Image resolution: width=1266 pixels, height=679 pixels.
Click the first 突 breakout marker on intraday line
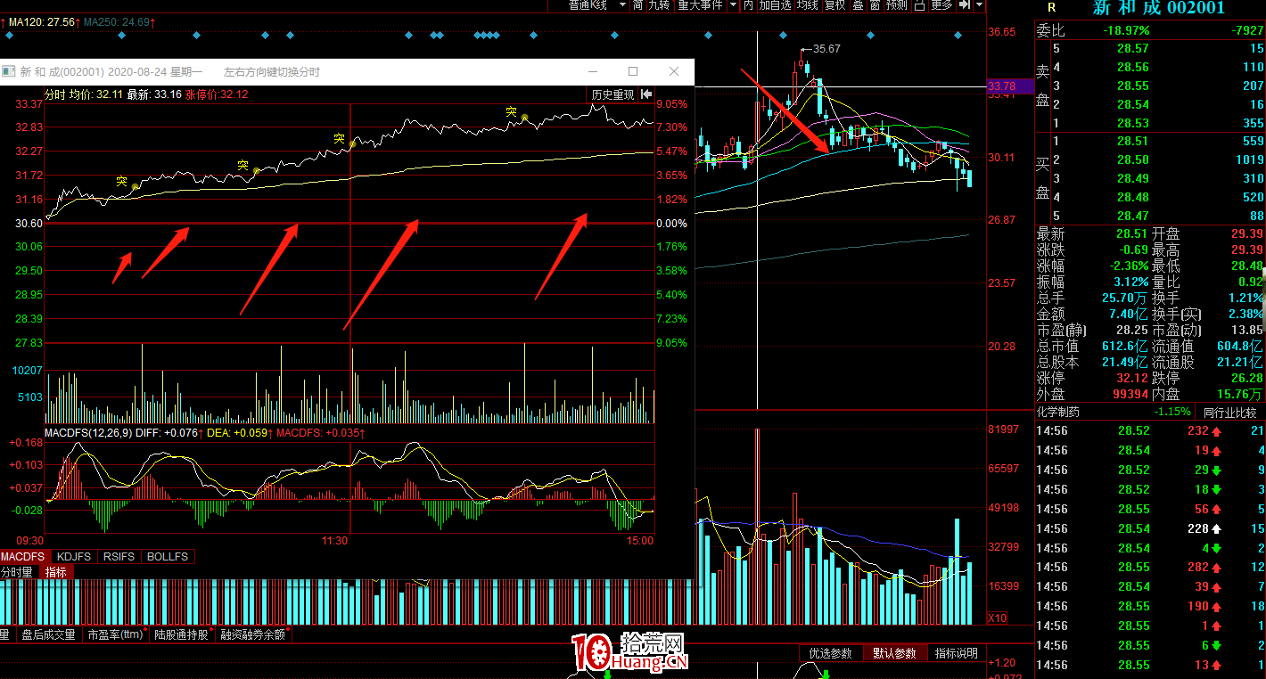[x=122, y=181]
